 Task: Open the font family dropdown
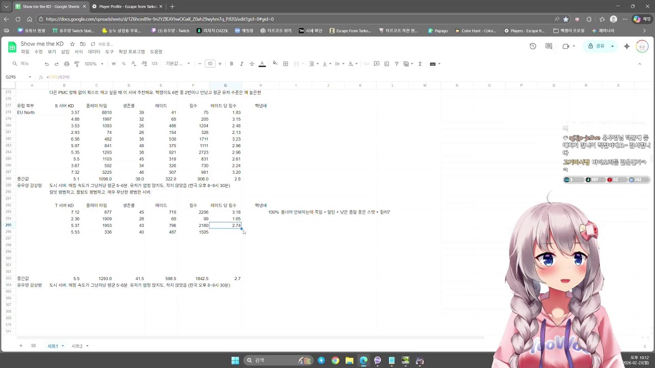[x=178, y=64]
